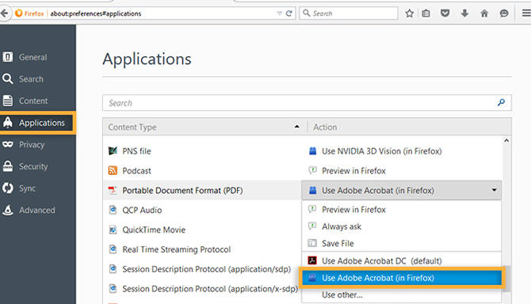
Task: Choose Use other... option
Action: [x=401, y=294]
